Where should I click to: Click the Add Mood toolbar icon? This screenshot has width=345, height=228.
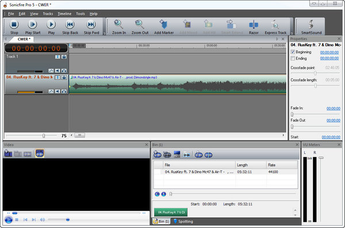[187, 24]
